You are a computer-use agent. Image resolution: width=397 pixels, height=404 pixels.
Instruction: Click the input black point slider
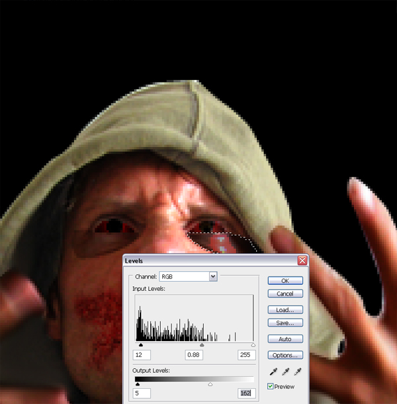pyautogui.click(x=141, y=344)
